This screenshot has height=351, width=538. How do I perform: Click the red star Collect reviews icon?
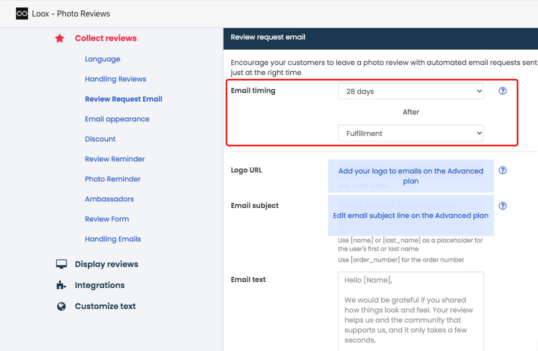tap(59, 38)
